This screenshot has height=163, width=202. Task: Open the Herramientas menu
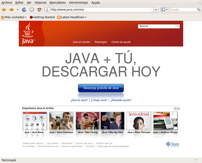78,3
